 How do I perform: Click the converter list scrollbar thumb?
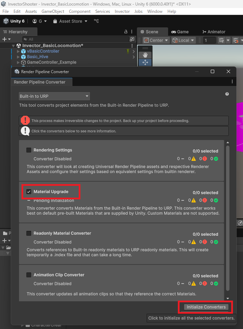[x=228, y=218]
